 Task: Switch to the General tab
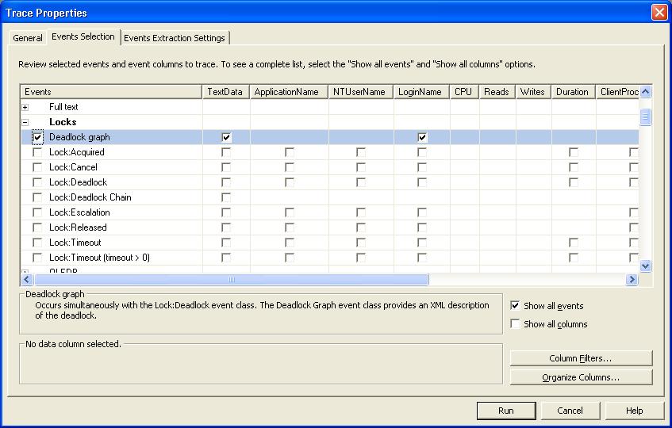[x=28, y=38]
